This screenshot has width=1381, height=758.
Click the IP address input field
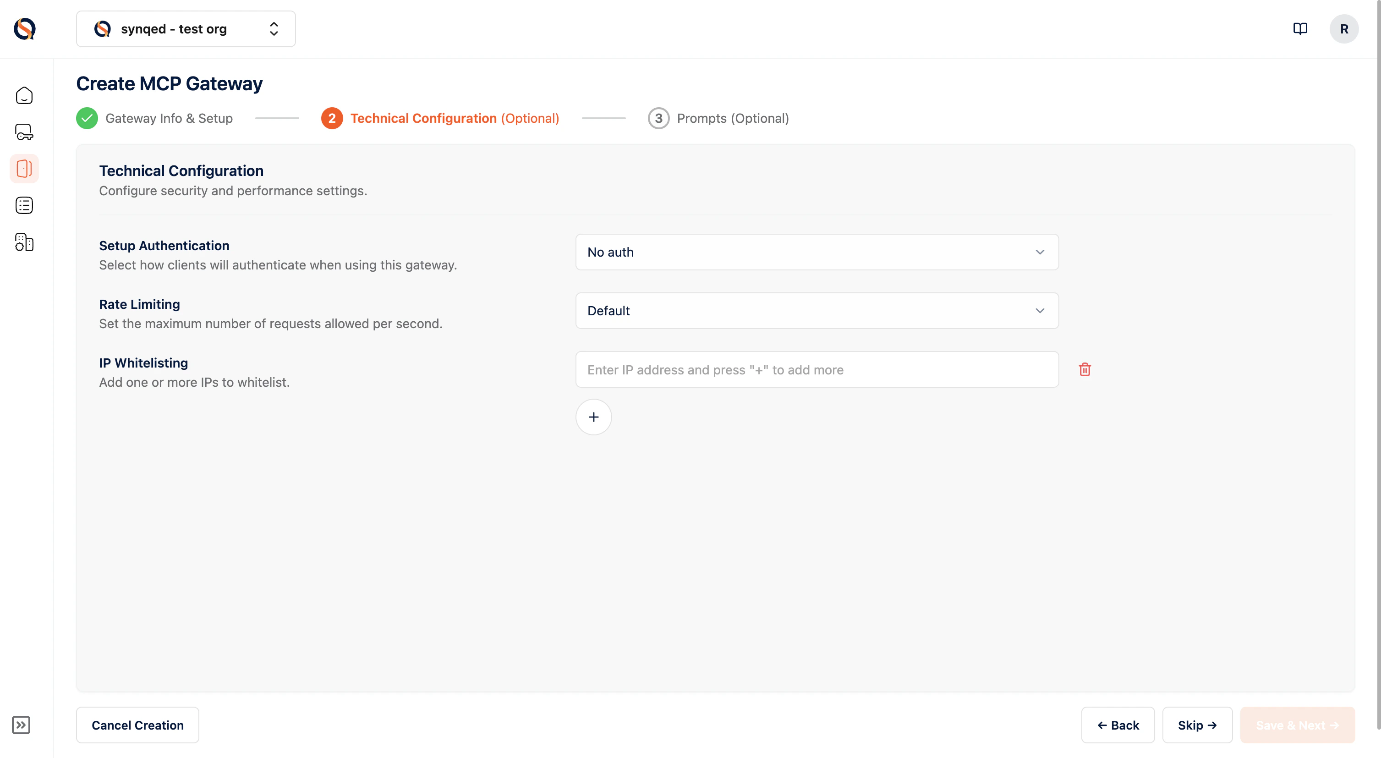pos(816,369)
